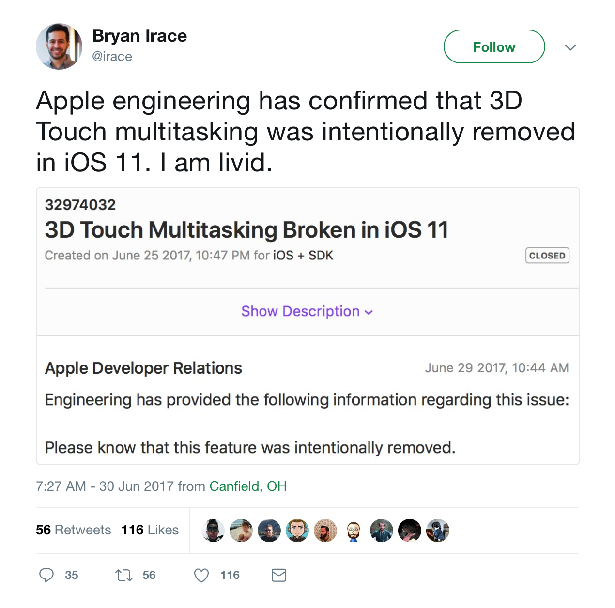This screenshot has height=608, width=615.
Task: Click the CLOSED status badge
Action: [547, 256]
